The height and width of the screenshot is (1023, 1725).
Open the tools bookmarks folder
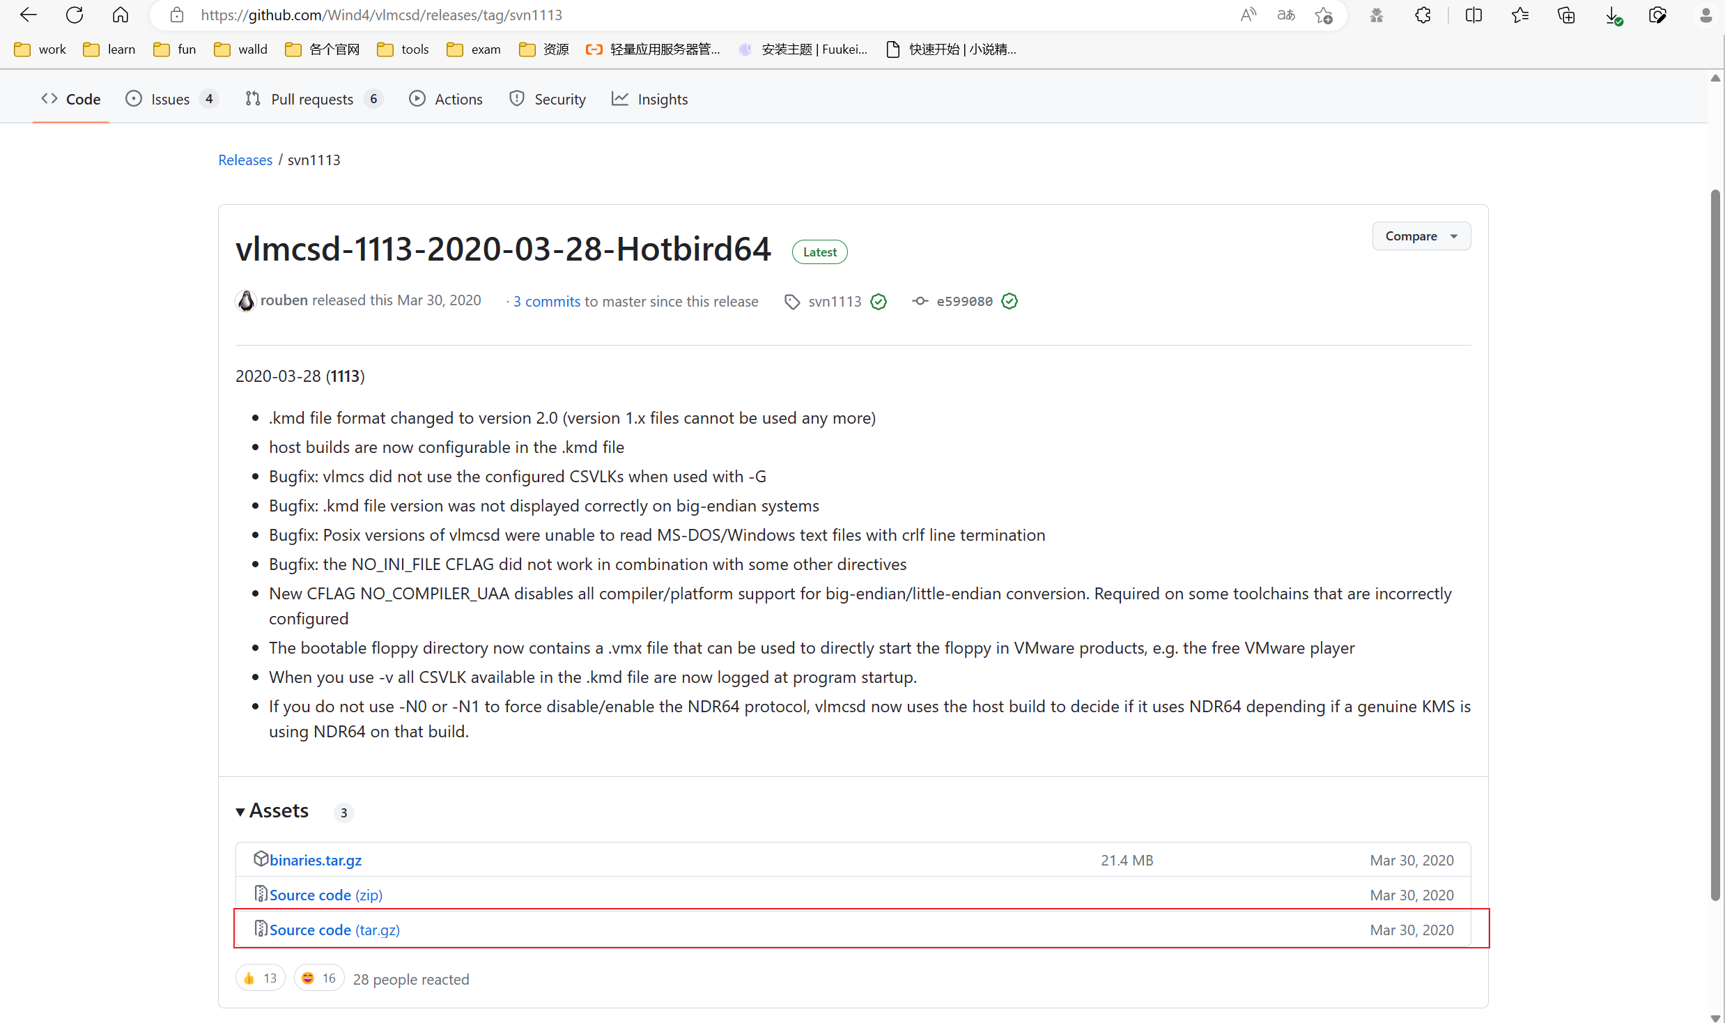point(403,49)
